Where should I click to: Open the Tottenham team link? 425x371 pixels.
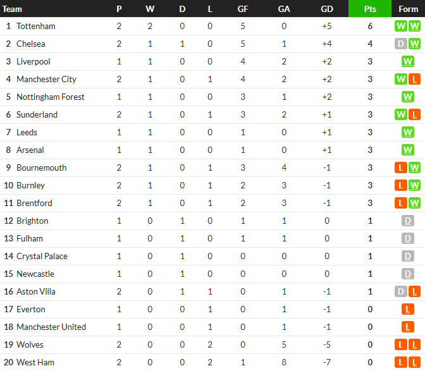click(x=35, y=26)
